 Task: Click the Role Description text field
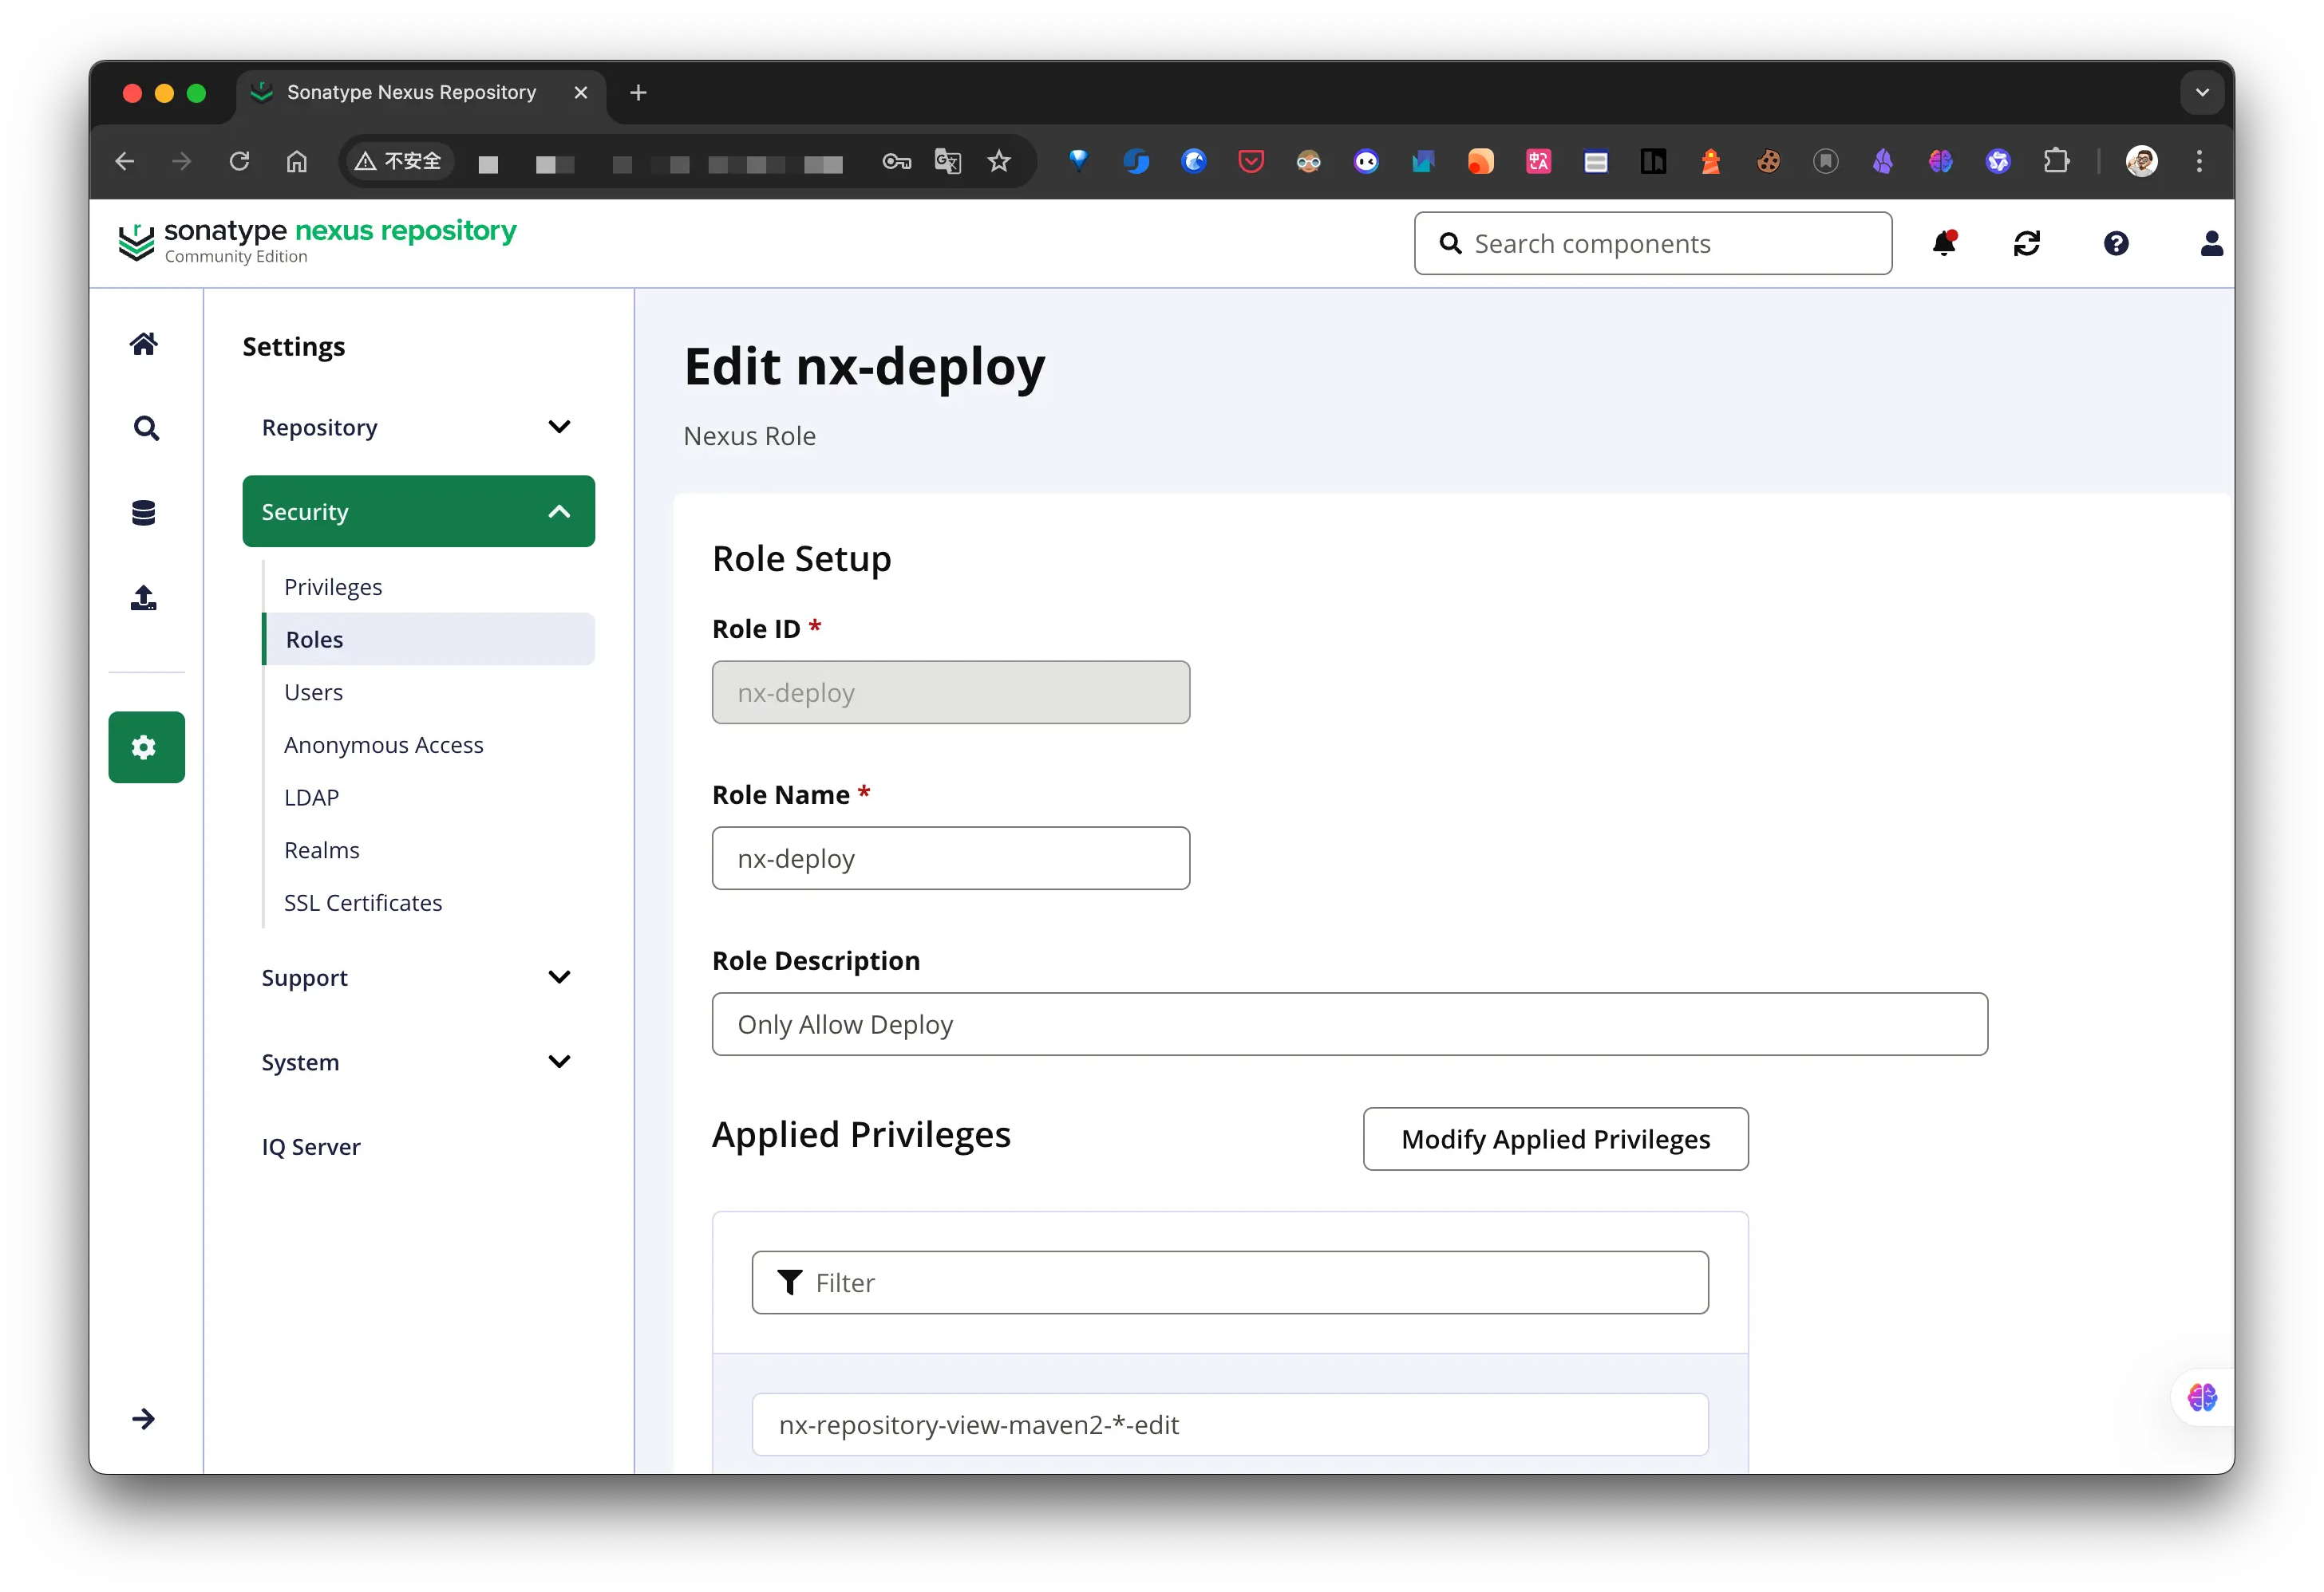(x=1349, y=1024)
